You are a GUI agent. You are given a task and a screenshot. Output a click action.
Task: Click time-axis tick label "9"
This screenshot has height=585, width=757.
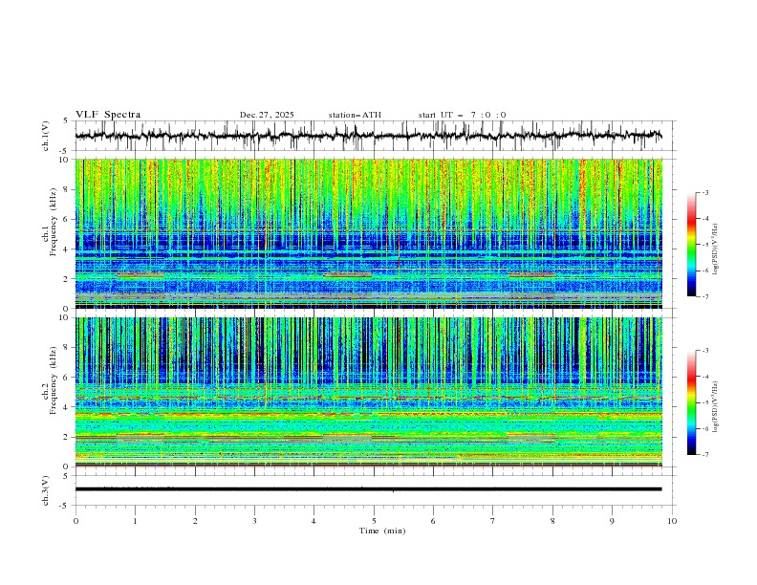coord(612,521)
